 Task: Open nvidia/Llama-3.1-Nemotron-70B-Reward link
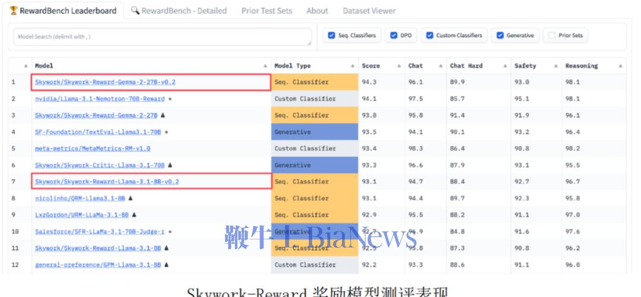pos(100,99)
